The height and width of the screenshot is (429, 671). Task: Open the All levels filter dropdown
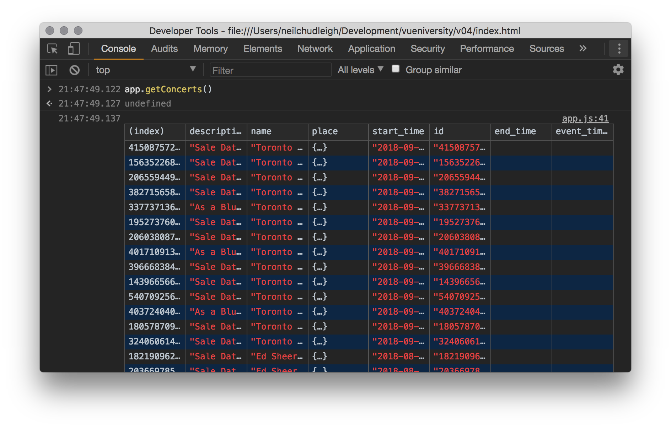coord(360,70)
